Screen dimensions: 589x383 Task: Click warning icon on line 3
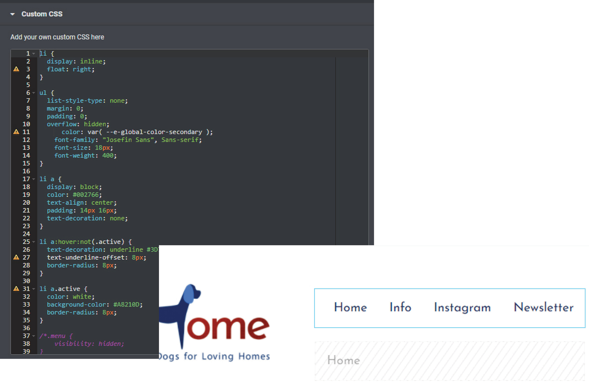(16, 69)
